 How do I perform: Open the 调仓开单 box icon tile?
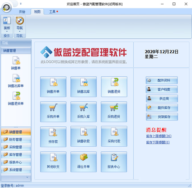84,162
